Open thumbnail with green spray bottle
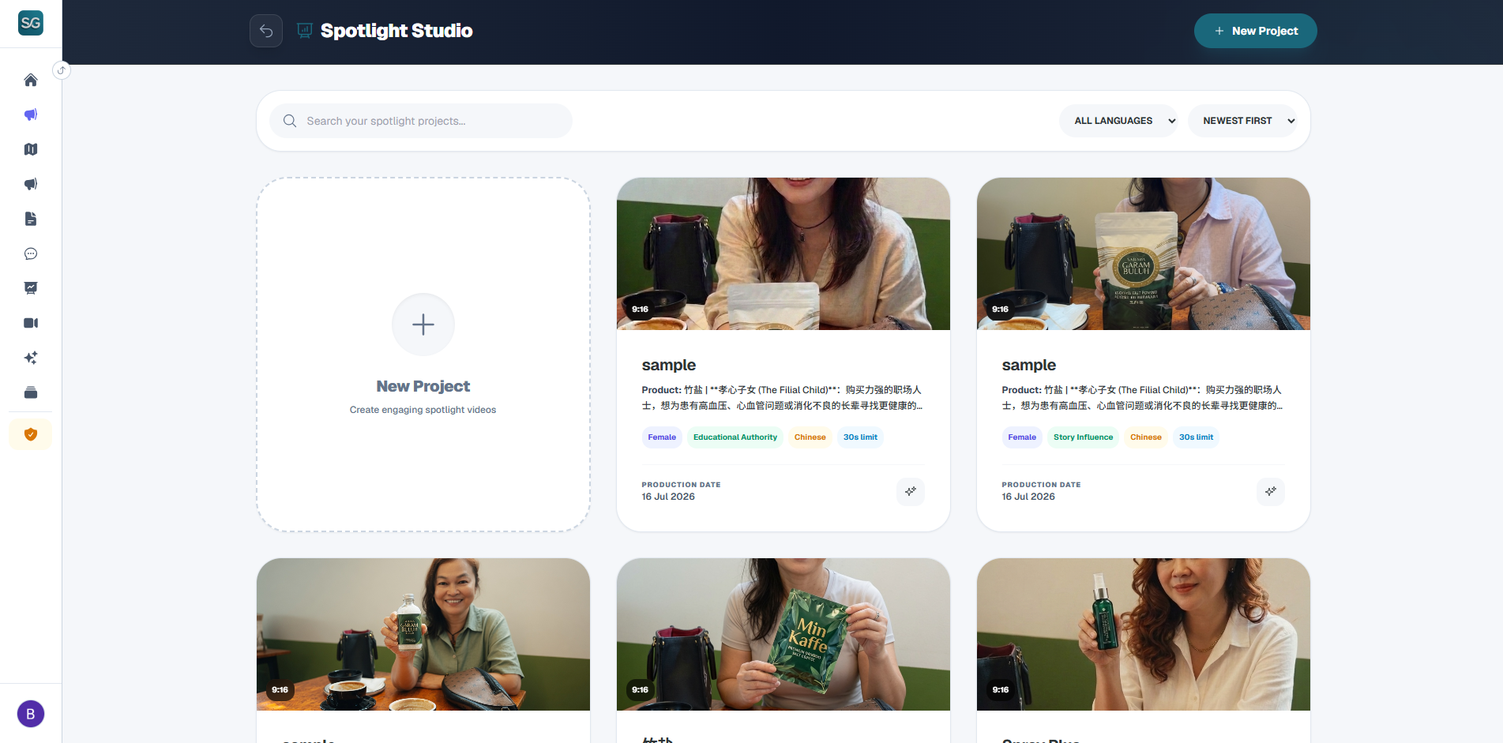 click(1144, 634)
